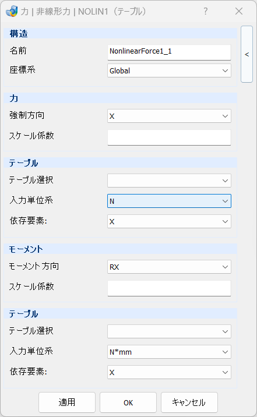257x417 pixels.
Task: Click the モーメント スケール係数 input field
Action: tap(169, 288)
